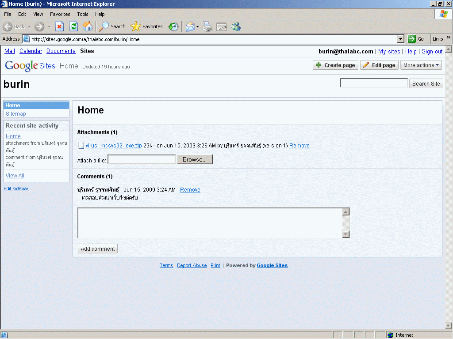Go to browser Home page icon
The width and height of the screenshot is (453, 339).
88,26
